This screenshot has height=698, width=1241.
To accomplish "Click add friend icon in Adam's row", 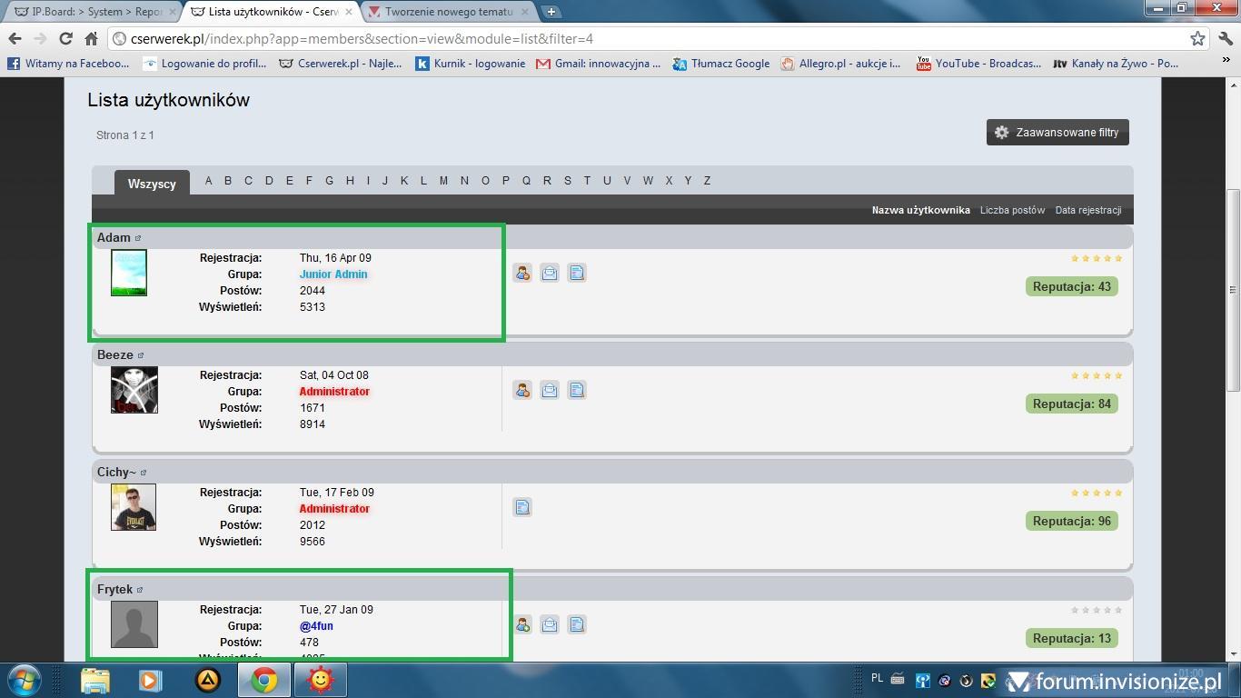I will 522,274.
